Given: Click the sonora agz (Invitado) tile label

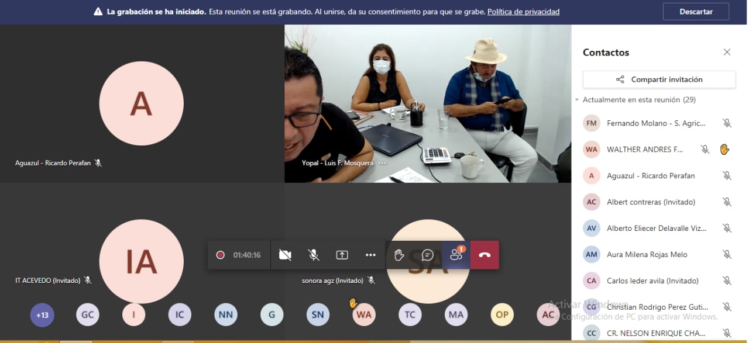Looking at the screenshot, I should point(332,280).
